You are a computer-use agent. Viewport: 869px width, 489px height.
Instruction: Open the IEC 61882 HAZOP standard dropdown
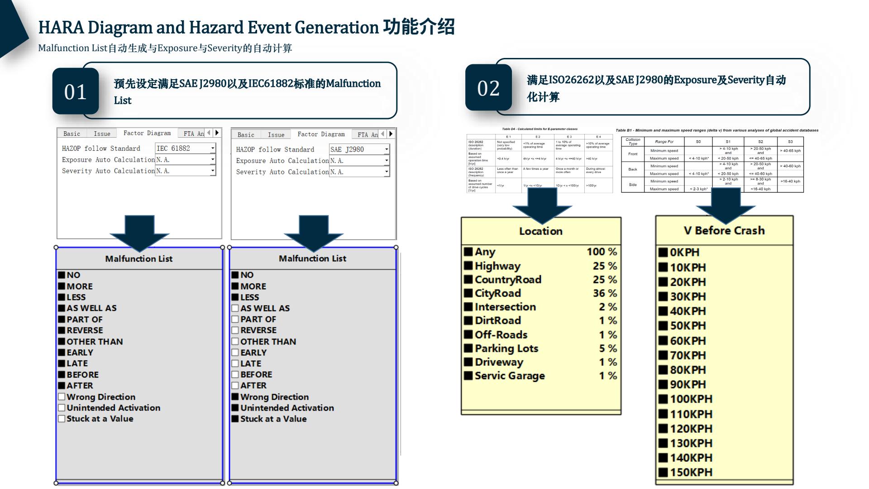click(x=212, y=149)
